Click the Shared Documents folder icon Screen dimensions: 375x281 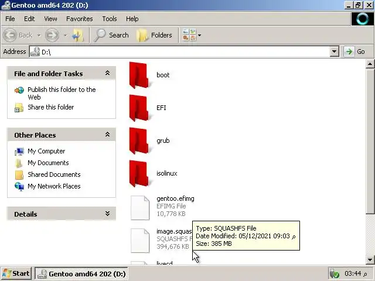[x=19, y=175]
